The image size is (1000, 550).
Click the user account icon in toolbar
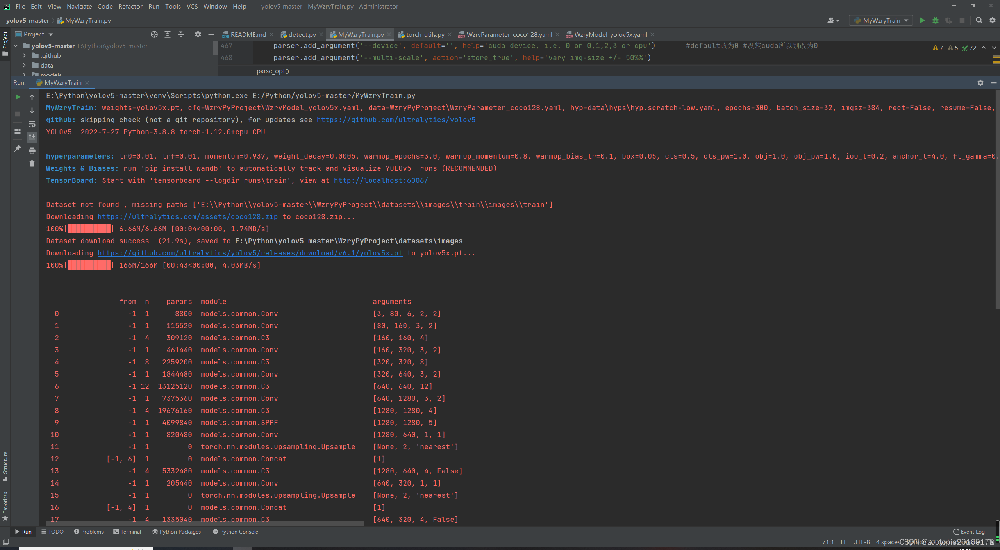[x=833, y=20]
